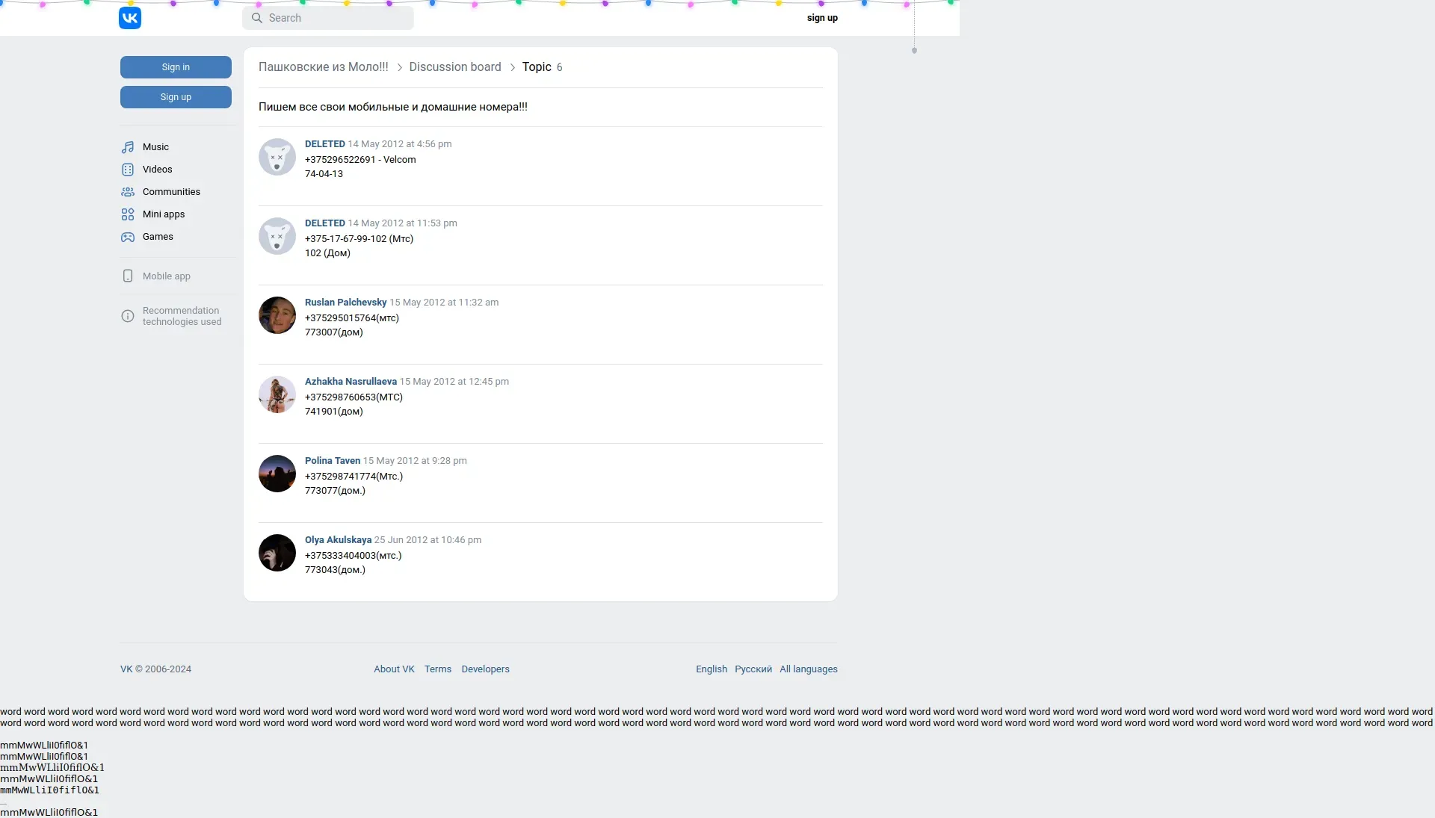Click the Recommendation technologies info icon
Screen dimensions: 1435x818
[128, 316]
